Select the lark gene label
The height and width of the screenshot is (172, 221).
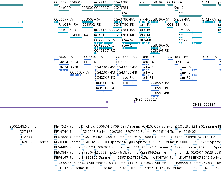point(141,2)
